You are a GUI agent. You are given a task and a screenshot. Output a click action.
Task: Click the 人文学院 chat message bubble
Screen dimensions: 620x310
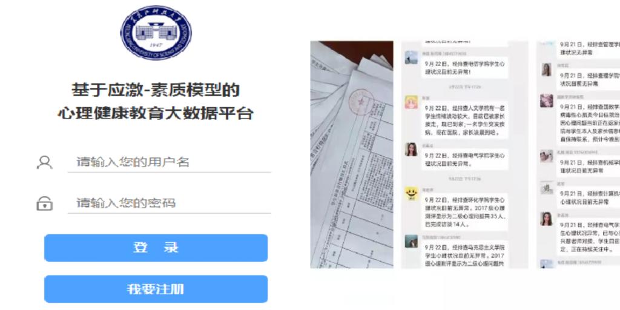point(465,120)
